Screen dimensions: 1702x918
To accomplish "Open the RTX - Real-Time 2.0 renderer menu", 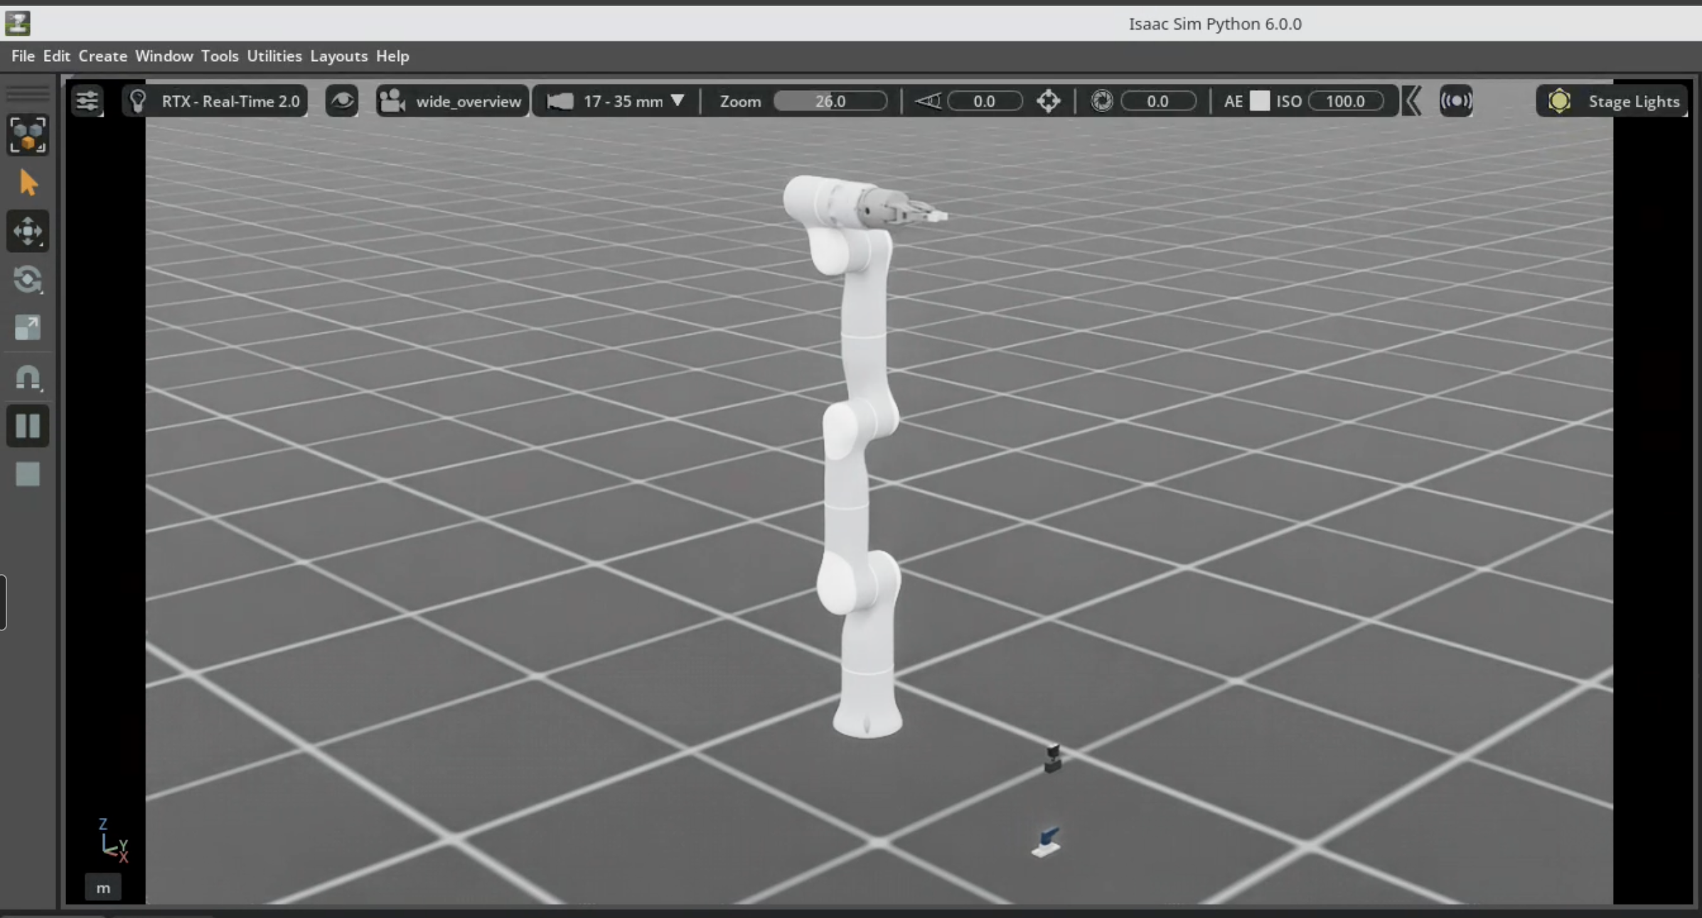I will tap(215, 101).
